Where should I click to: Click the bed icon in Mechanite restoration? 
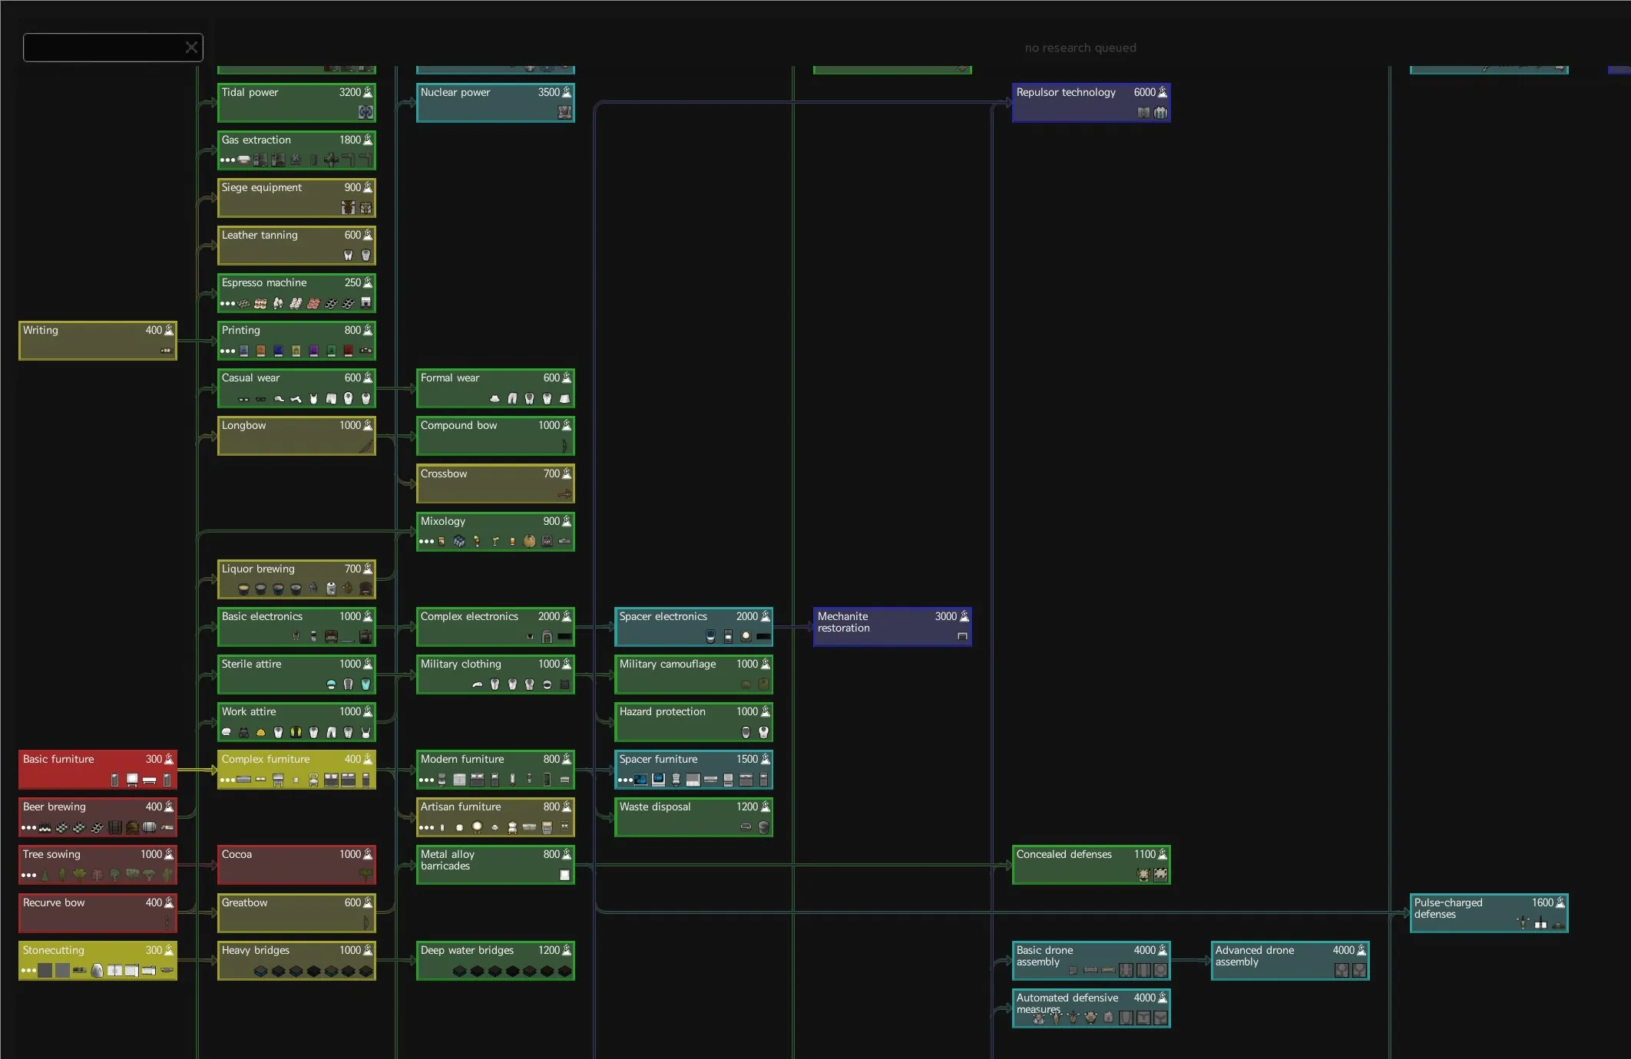(x=962, y=636)
